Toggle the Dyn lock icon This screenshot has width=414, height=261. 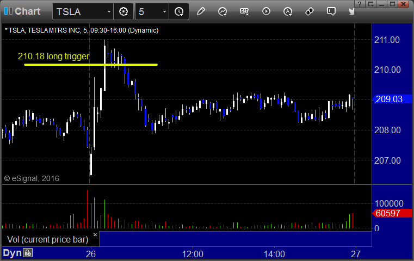pyautogui.click(x=28, y=253)
